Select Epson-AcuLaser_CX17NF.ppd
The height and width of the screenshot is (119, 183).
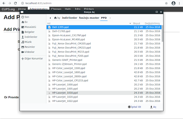click(104, 35)
